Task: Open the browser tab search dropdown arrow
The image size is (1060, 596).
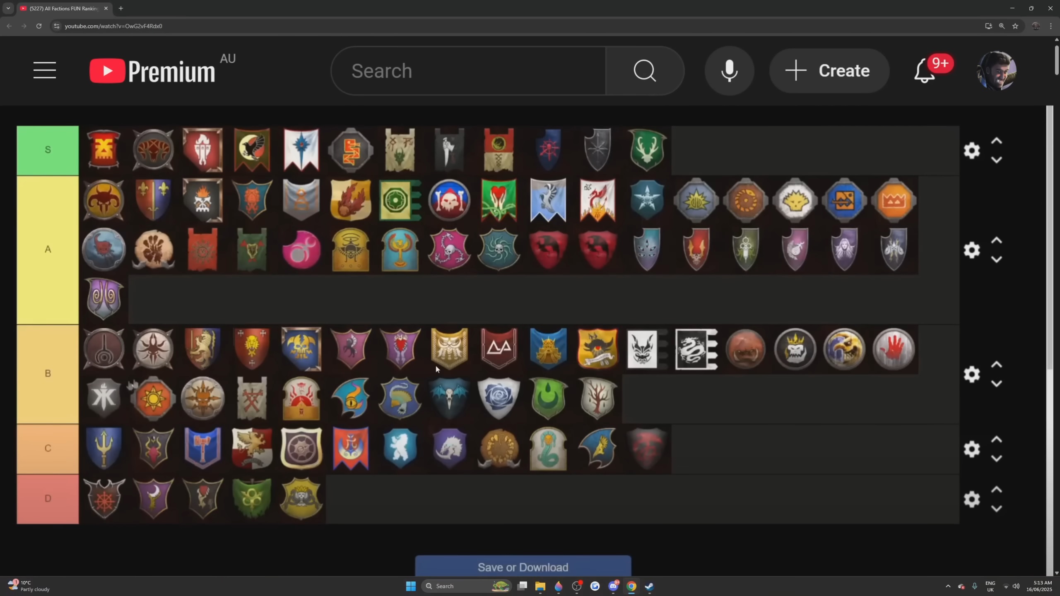Action: pos(8,8)
